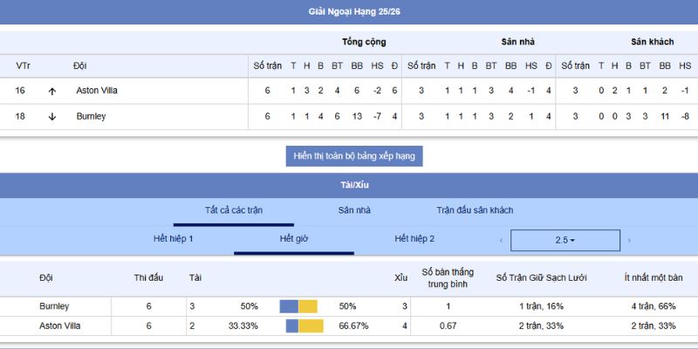Viewport: 698px width, 349px height.
Task: Click Burnley's over/under percentage bar
Action: (298, 306)
